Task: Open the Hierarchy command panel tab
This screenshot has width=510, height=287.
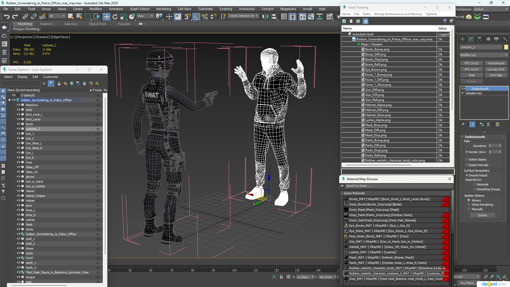Action: pos(479,39)
